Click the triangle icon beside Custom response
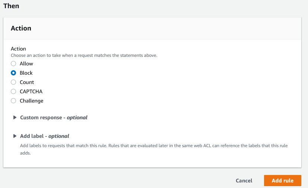 tap(15, 117)
